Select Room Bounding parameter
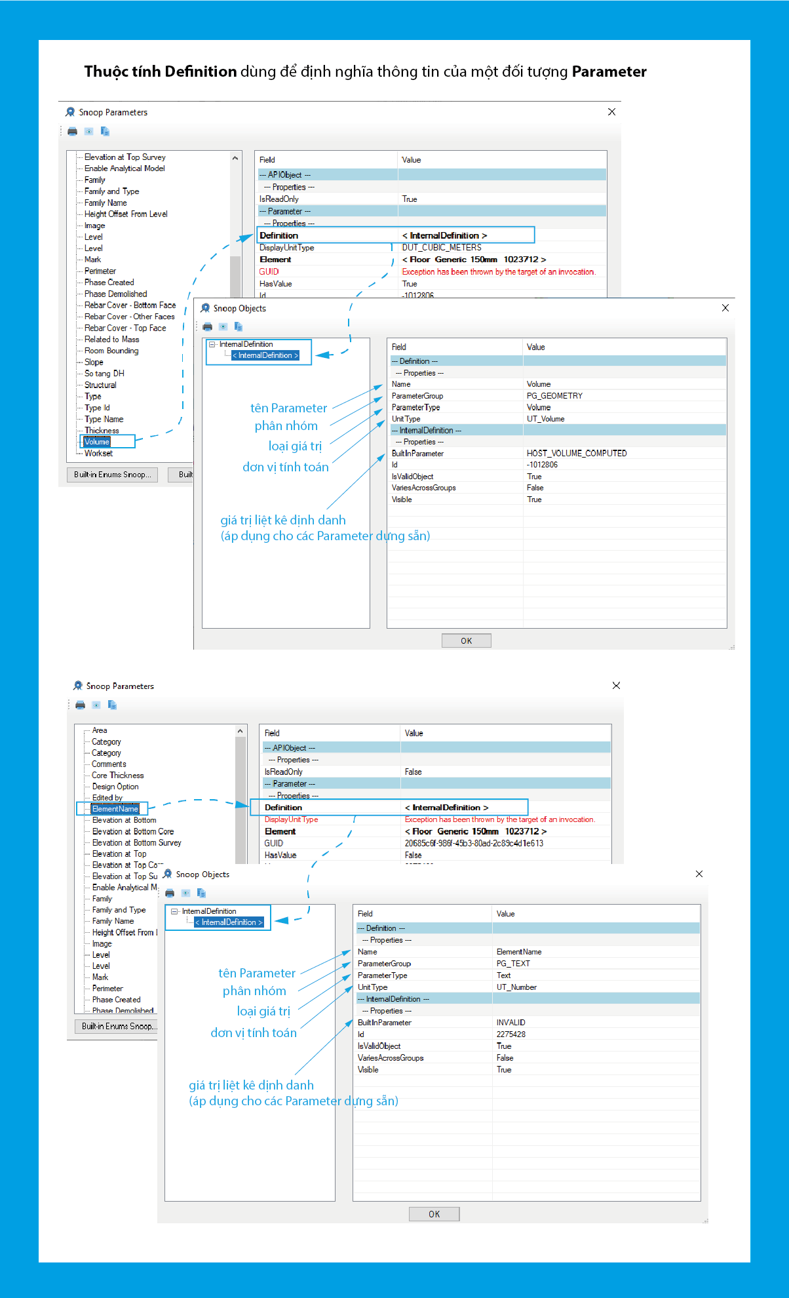 (x=111, y=351)
